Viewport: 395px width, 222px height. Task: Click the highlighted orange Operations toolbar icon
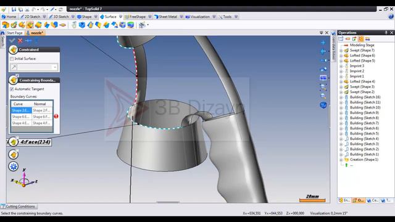click(x=361, y=39)
